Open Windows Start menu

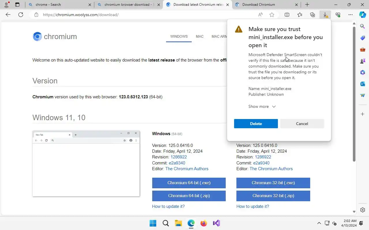point(153,223)
